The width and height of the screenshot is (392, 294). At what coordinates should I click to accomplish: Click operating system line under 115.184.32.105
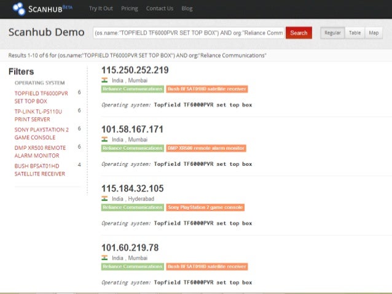[x=177, y=223]
